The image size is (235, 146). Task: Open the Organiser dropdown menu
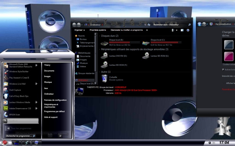(80, 30)
